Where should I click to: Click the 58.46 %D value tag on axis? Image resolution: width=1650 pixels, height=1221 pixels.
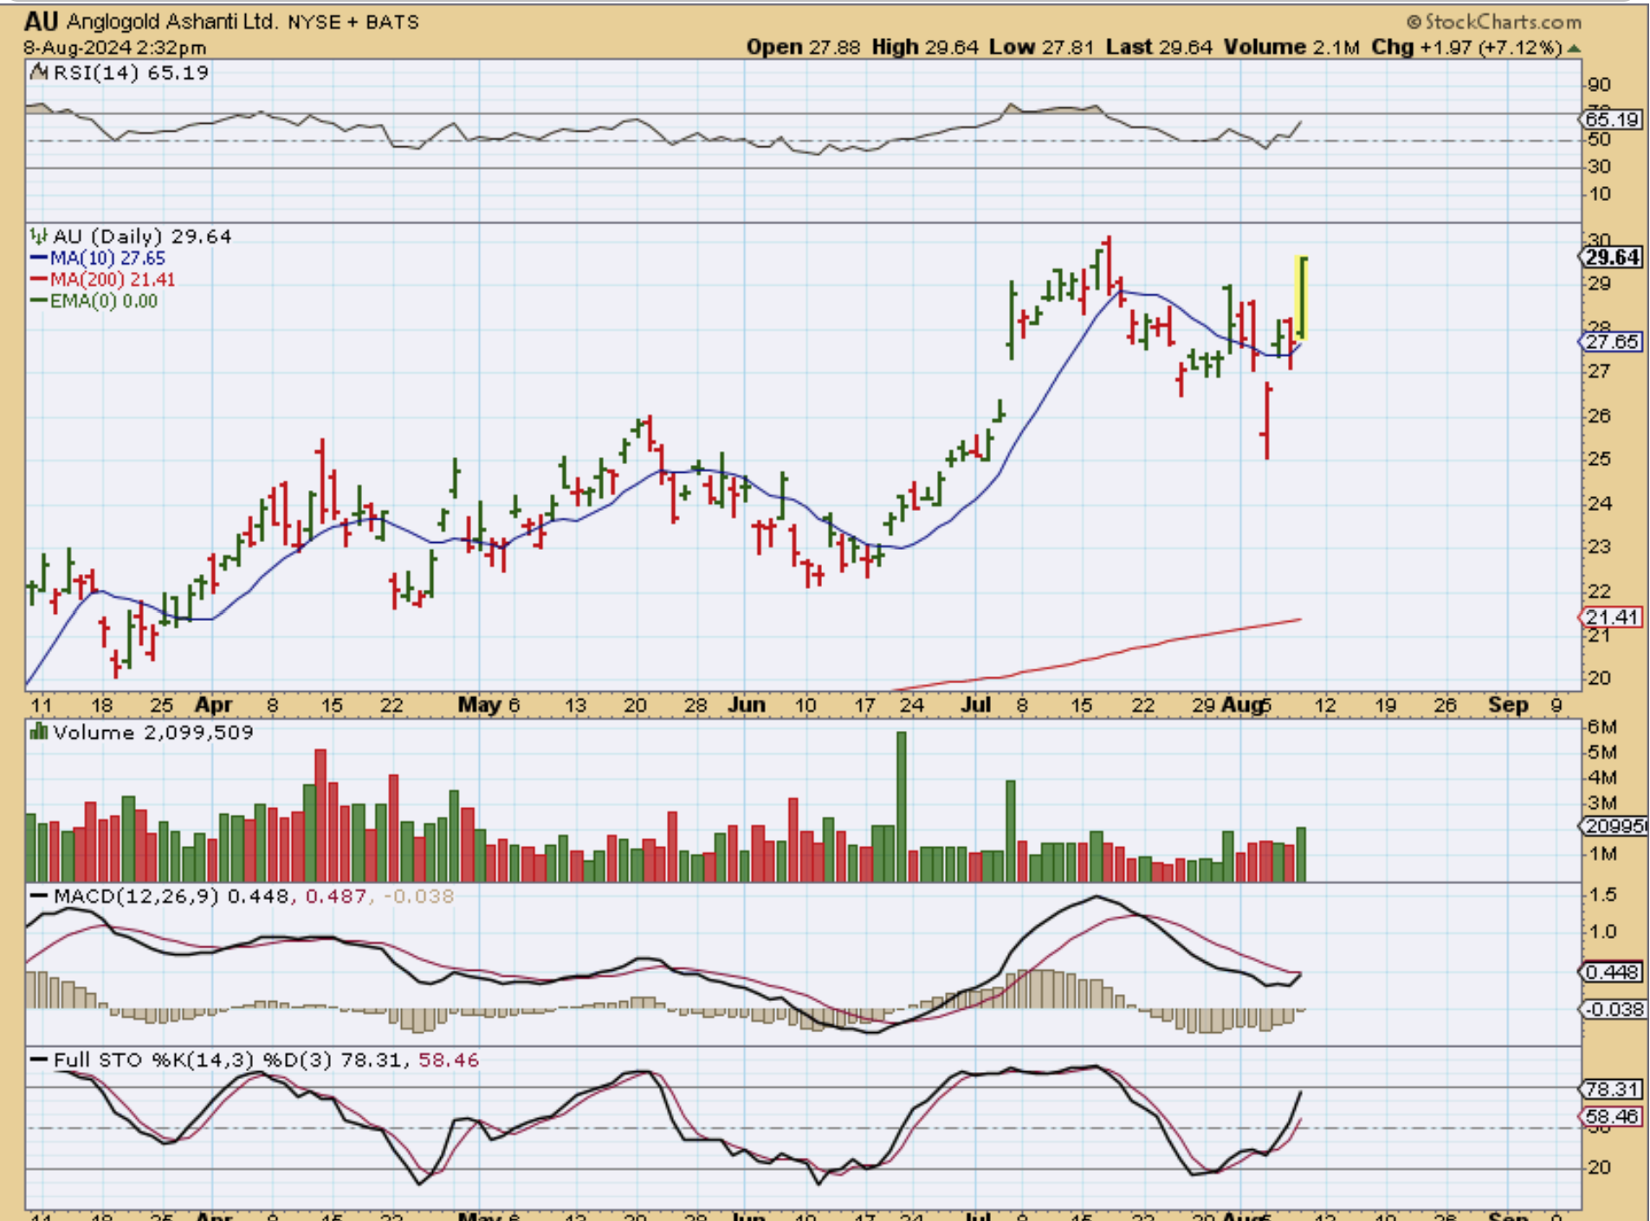click(x=1612, y=1117)
